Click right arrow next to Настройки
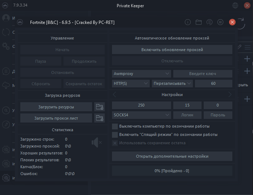Viewport: 253px width, 195px height. tap(229, 95)
